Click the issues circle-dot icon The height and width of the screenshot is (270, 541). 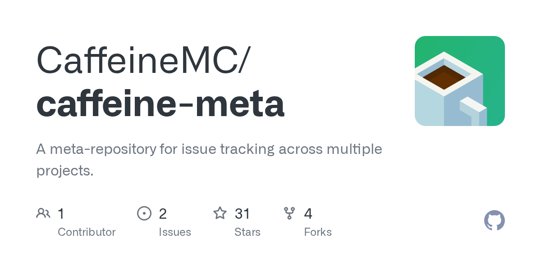tap(144, 213)
